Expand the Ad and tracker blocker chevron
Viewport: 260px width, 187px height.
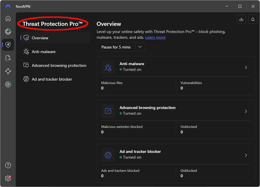click(246, 155)
